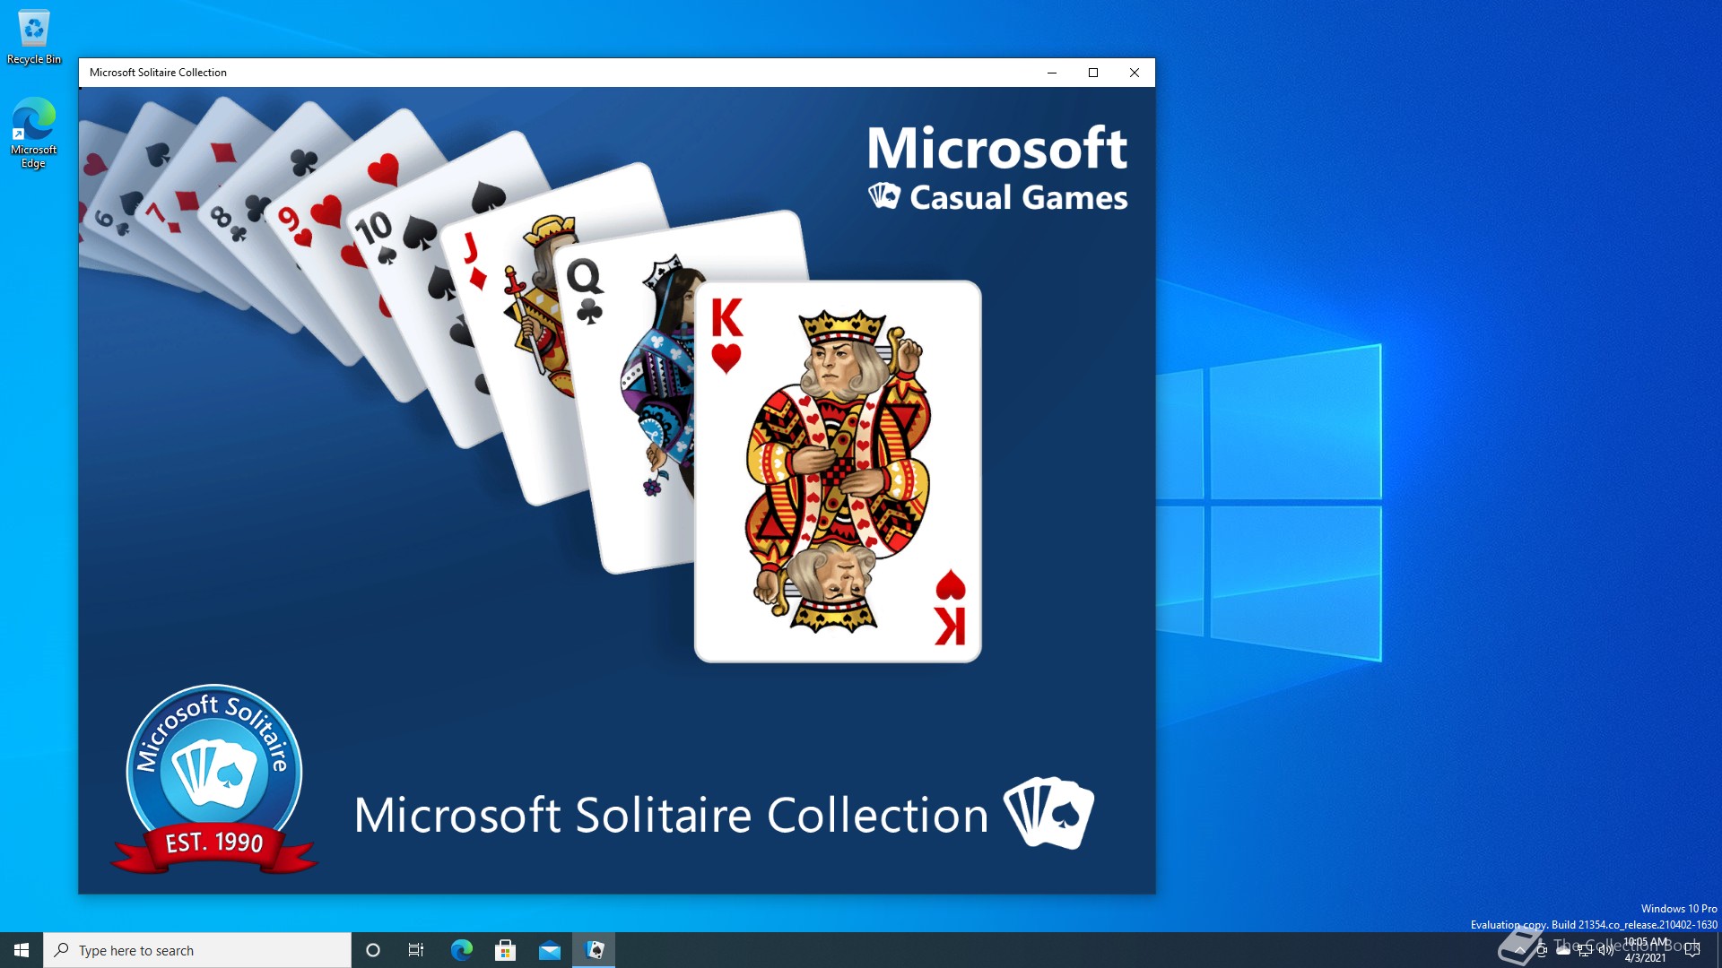Open the Recycle Bin desktop icon
Screen dimensions: 1722x968
34,38
